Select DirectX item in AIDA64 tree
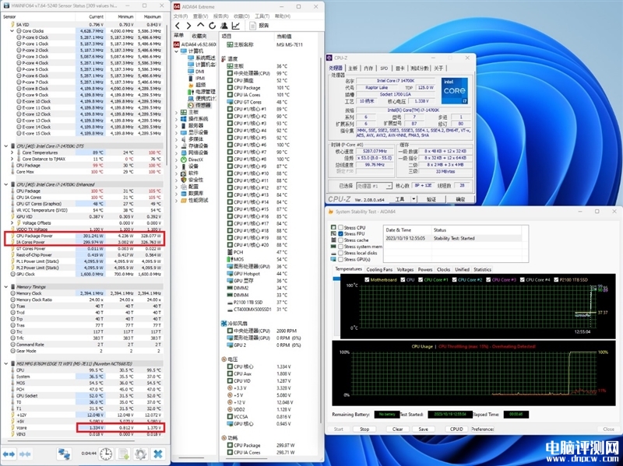The image size is (623, 466). pyautogui.click(x=192, y=159)
